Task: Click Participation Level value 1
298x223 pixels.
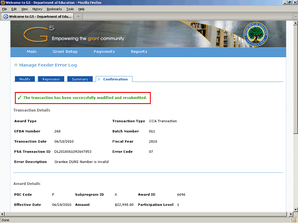Action: point(178,204)
